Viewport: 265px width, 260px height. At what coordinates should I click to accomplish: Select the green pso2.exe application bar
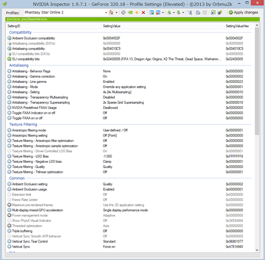click(x=132, y=19)
